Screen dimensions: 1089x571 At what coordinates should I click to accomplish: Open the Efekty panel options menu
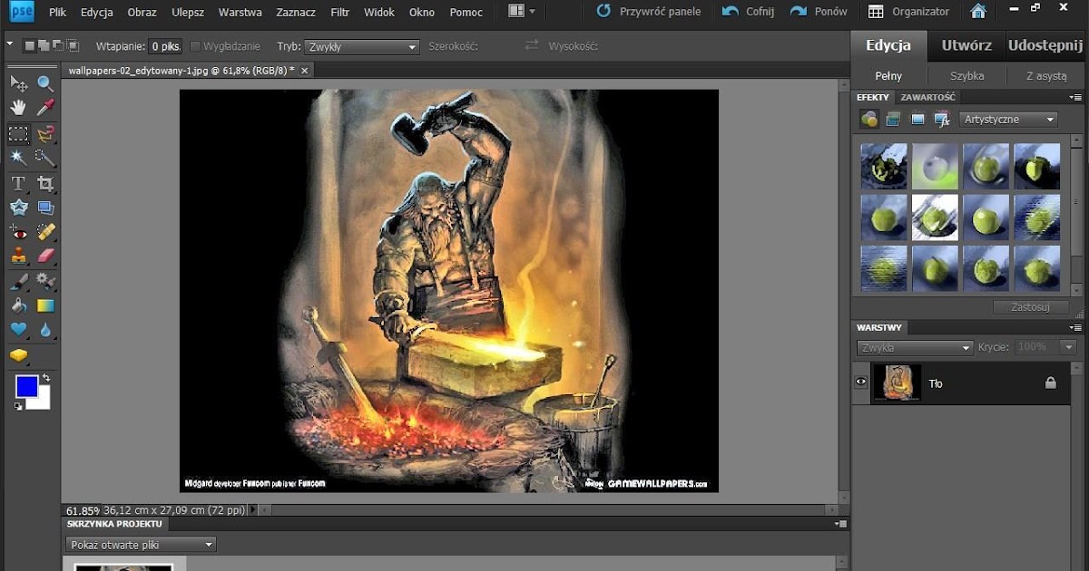[1075, 97]
